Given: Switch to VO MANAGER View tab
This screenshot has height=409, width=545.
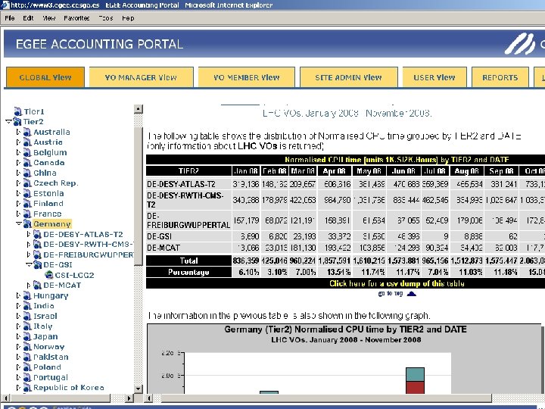Looking at the screenshot, I should point(141,77).
